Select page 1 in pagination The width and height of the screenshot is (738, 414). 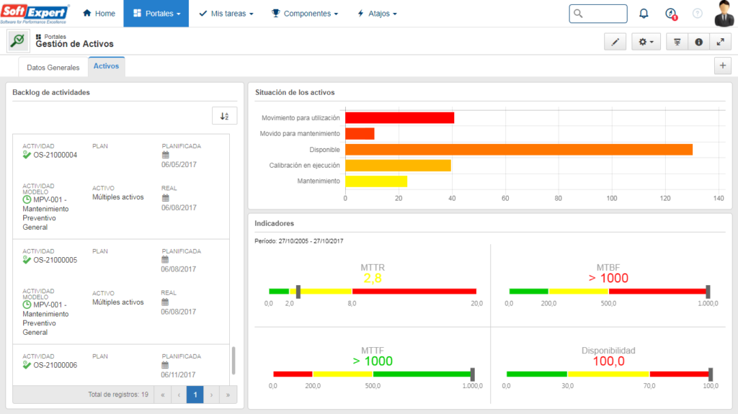(195, 395)
